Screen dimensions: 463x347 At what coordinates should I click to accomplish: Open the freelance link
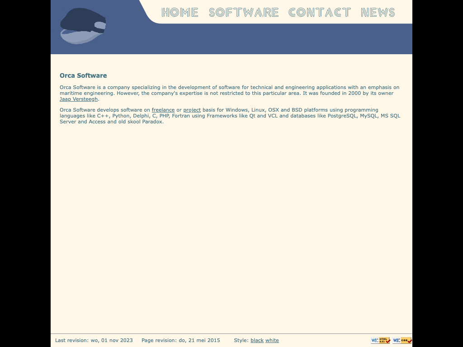tap(163, 110)
